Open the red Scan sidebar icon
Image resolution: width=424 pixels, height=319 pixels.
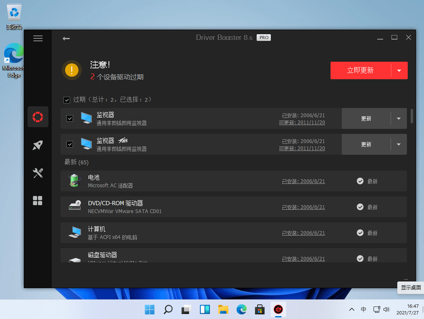[38, 117]
